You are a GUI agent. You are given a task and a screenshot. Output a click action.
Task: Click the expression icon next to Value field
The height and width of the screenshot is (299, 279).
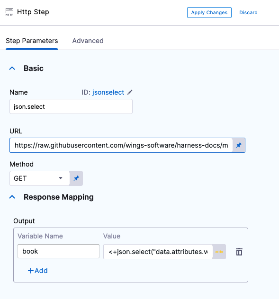[x=219, y=252]
